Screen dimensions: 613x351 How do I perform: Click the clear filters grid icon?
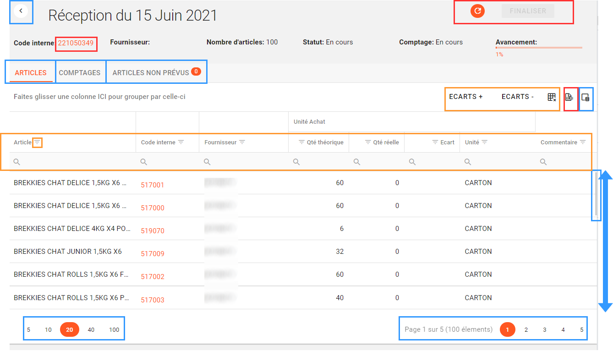(552, 97)
